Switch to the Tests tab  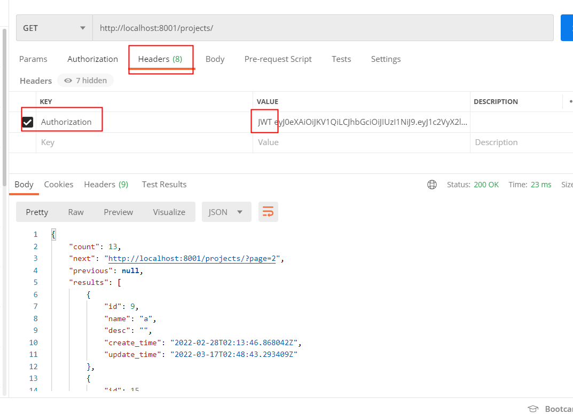click(x=341, y=59)
